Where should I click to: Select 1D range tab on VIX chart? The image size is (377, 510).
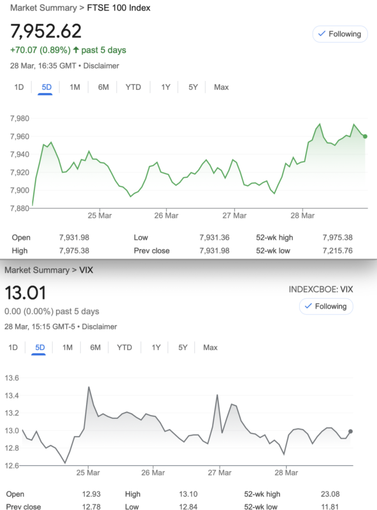tap(13, 347)
